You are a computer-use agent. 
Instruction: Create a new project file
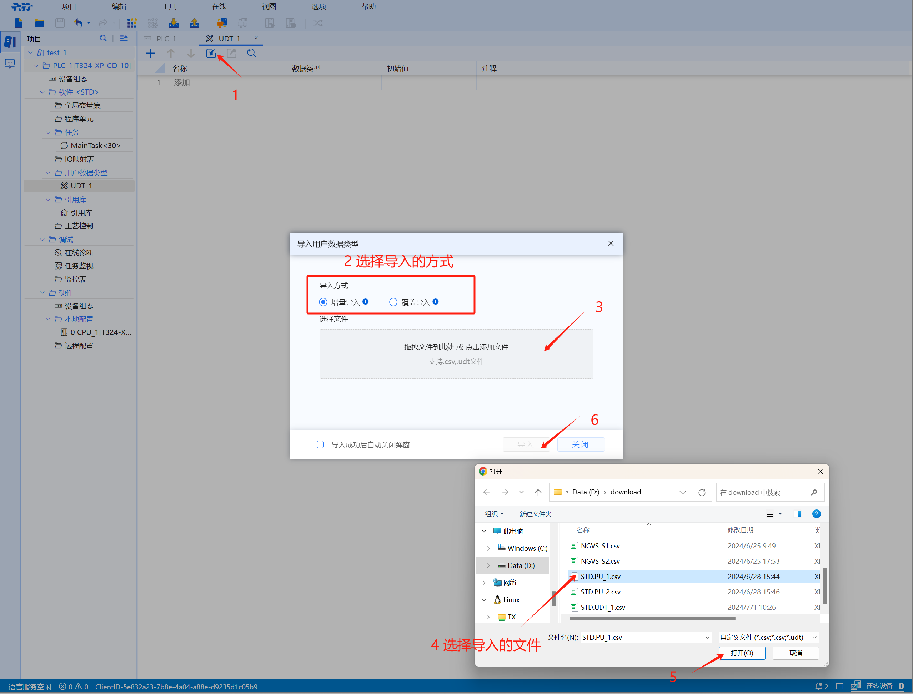click(x=18, y=23)
